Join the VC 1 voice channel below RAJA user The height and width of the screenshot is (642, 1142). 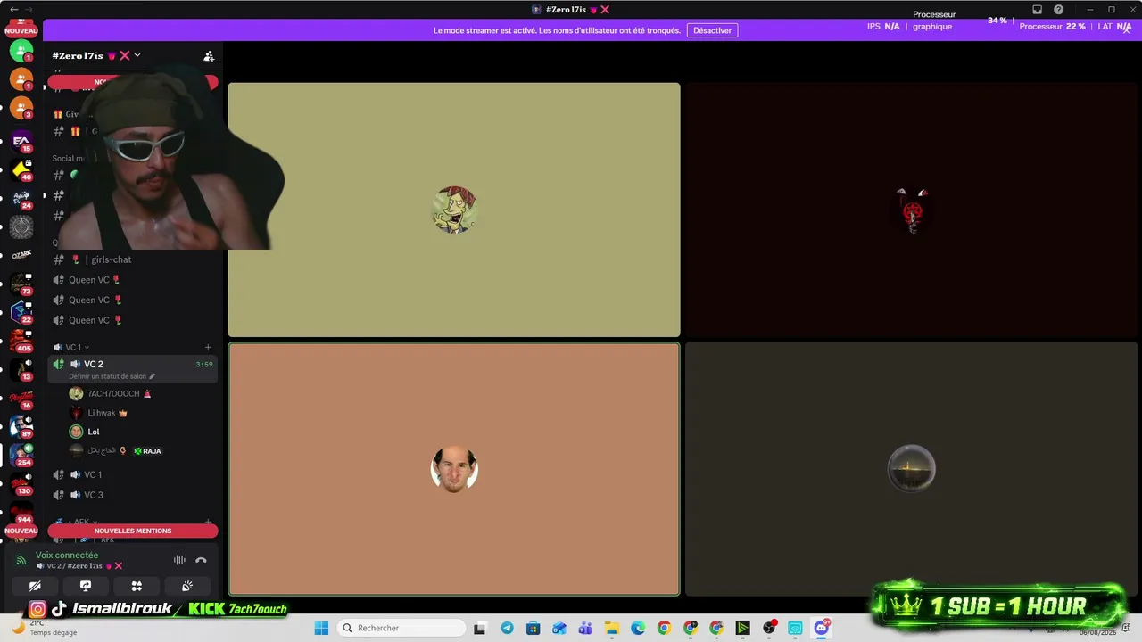pos(132,474)
